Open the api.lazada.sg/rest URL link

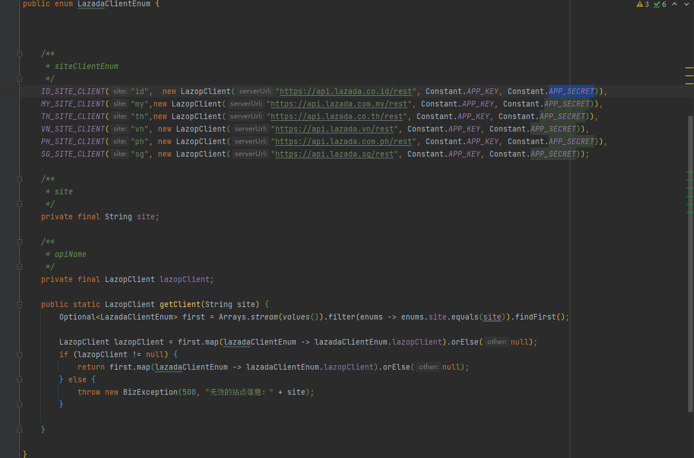pos(334,154)
